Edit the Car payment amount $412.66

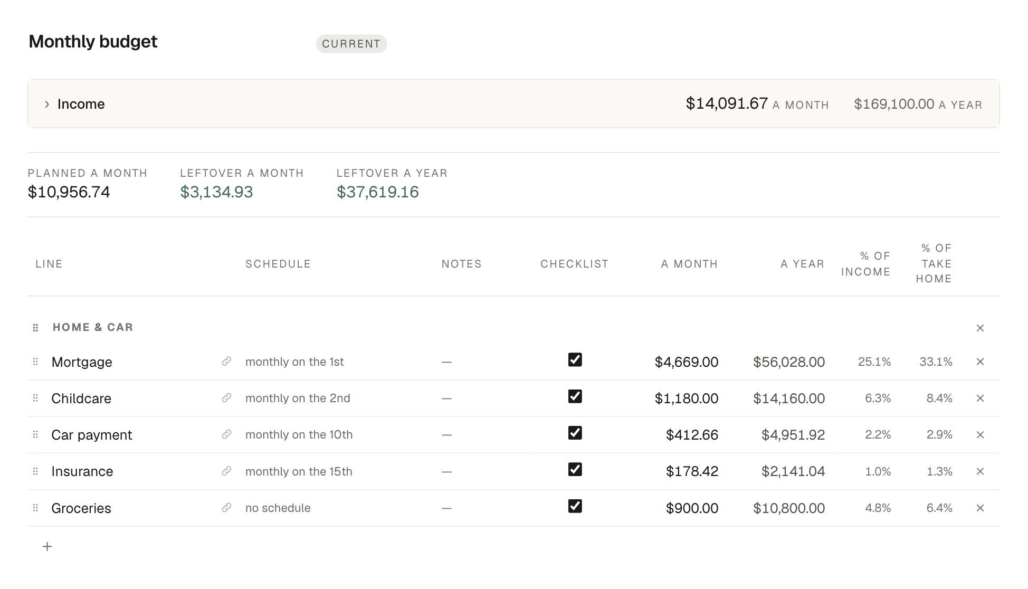tap(692, 434)
